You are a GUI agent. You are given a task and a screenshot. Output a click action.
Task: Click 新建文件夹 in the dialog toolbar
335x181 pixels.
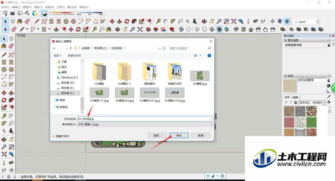[x=74, y=56]
